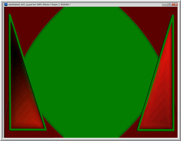Click the red lower area inside left triangle

pos(28,116)
